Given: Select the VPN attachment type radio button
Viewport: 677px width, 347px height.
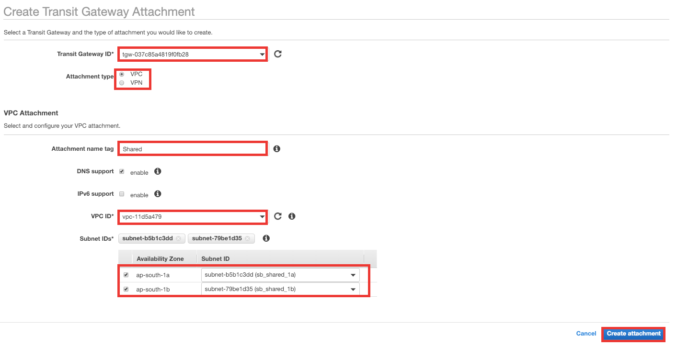Looking at the screenshot, I should click(x=122, y=82).
